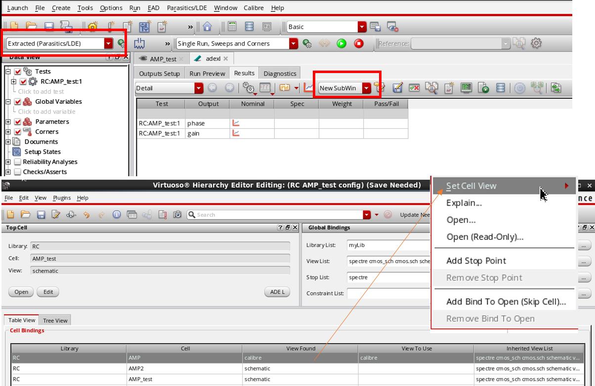Open the Extracted (Parasitics/LDE) dropdown

[108, 43]
